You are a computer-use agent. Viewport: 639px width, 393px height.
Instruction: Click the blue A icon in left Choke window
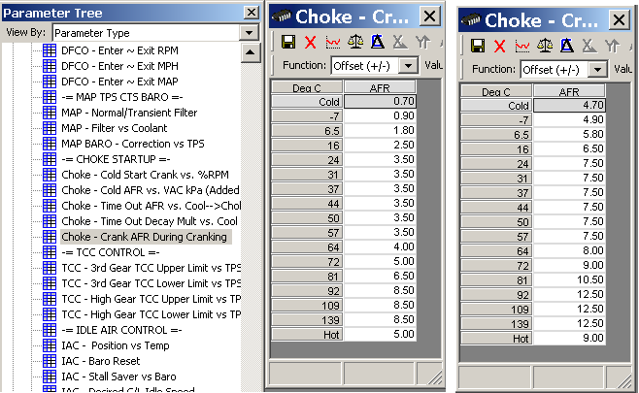pyautogui.click(x=376, y=42)
